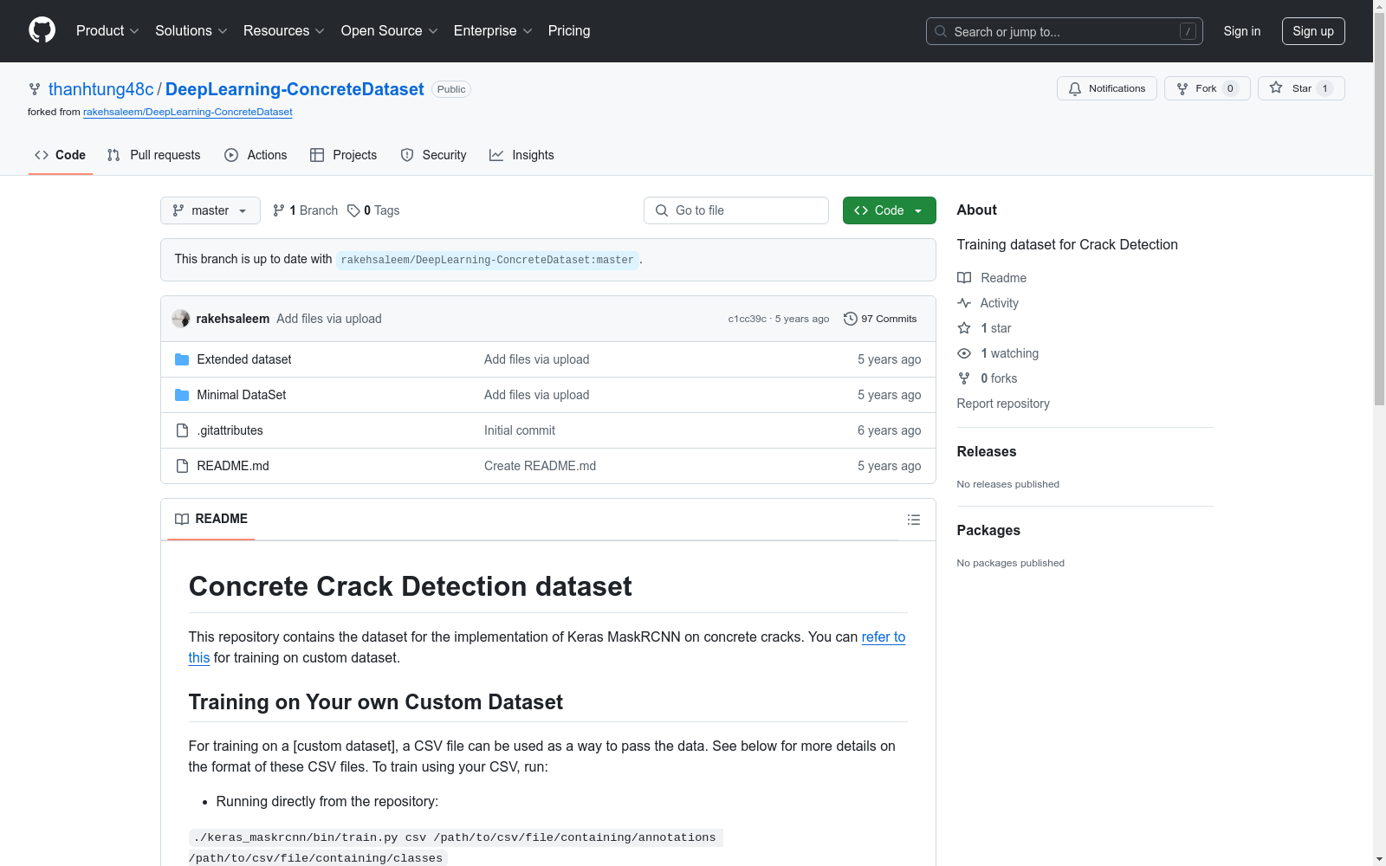Open the 'Initial commit' message link
1386x866 pixels.
(x=520, y=430)
